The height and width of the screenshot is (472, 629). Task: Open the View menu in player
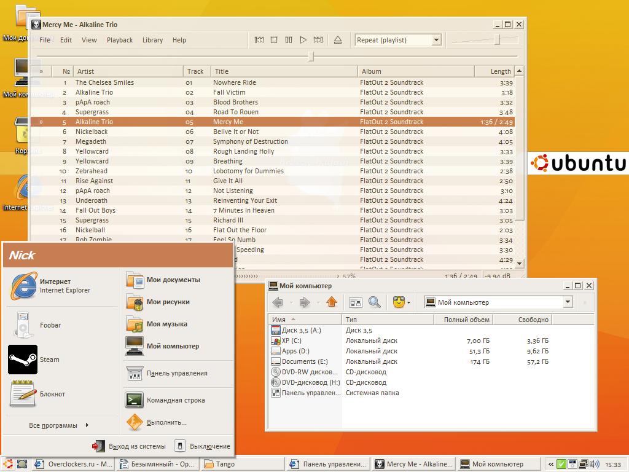pyautogui.click(x=89, y=40)
